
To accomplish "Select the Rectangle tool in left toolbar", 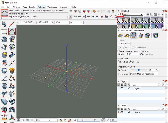I will [x=4, y=31].
